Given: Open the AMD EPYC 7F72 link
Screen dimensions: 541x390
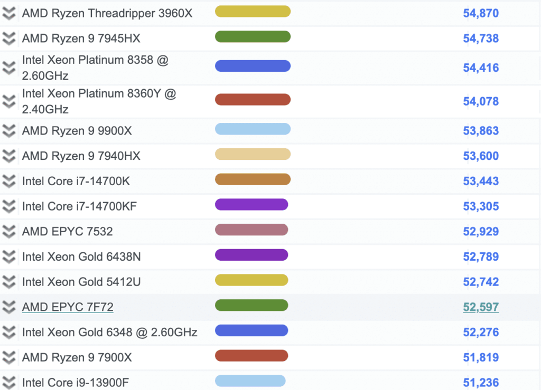Looking at the screenshot, I should coord(68,307).
